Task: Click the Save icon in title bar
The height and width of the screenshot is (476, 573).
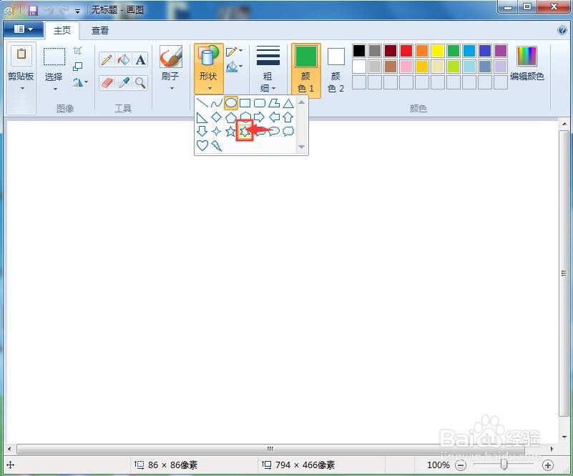Action: click(33, 10)
